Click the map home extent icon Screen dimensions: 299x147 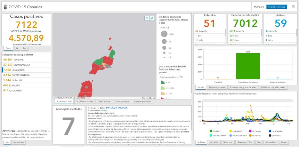pyautogui.click(x=147, y=18)
